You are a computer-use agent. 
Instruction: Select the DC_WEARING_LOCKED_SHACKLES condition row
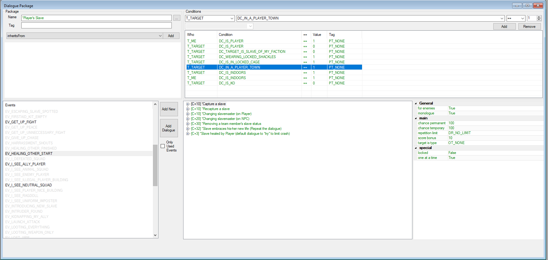[274, 57]
